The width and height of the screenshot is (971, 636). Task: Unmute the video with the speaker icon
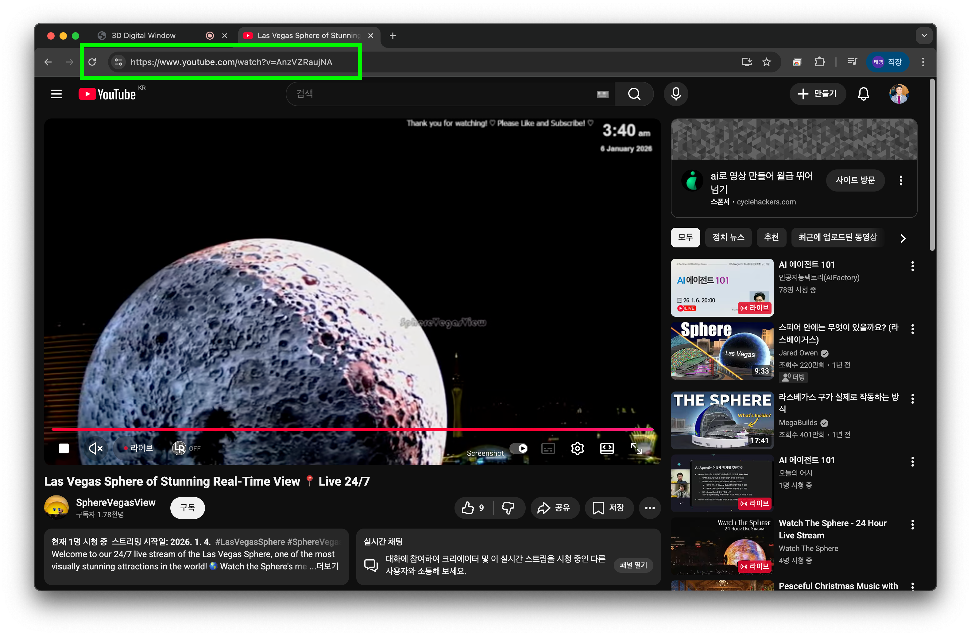[95, 449]
